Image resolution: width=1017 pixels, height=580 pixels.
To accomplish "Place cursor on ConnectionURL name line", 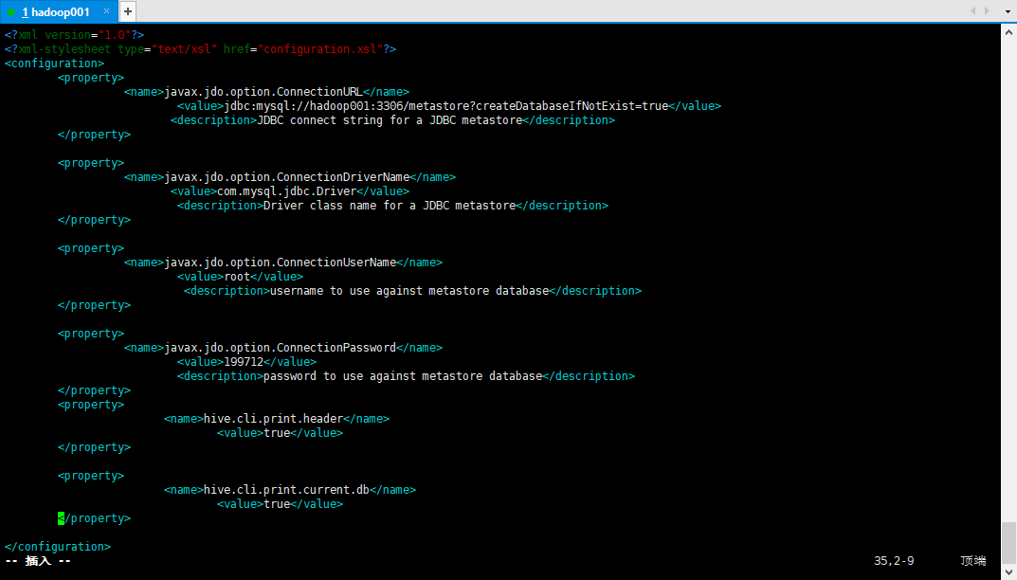I will point(266,92).
